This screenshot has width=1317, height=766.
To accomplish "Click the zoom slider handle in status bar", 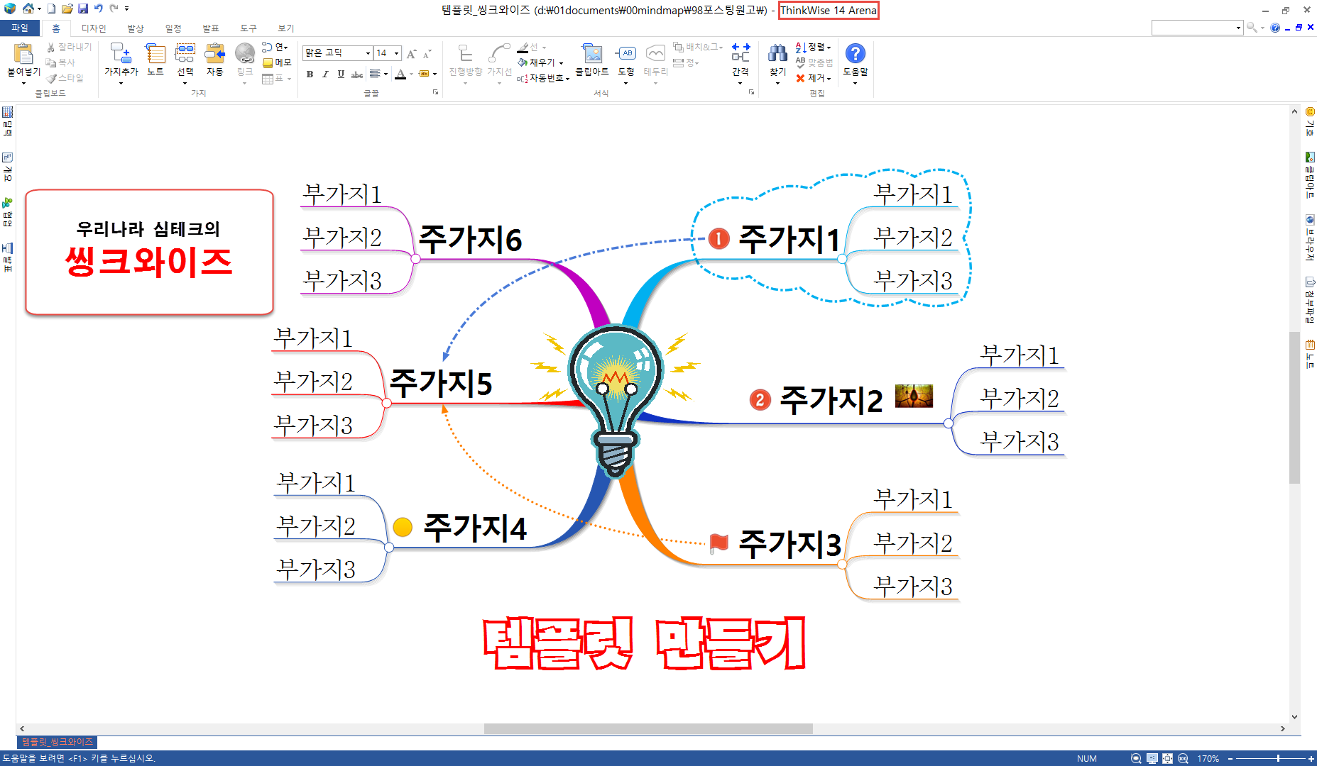I will pyautogui.click(x=1278, y=758).
